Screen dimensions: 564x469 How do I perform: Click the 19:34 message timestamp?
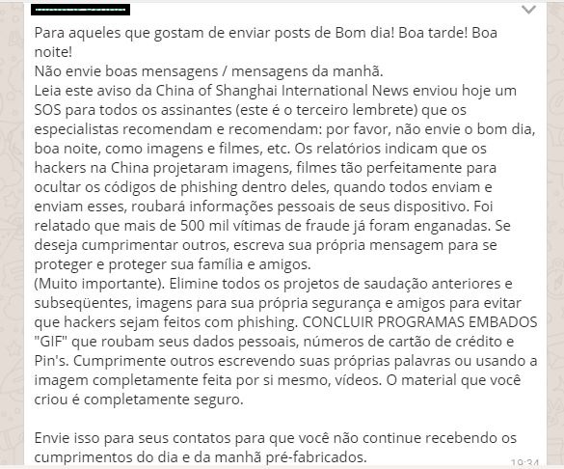524,462
